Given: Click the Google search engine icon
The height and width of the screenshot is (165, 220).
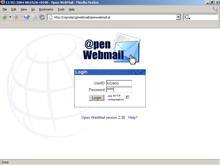Looking at the screenshot, I should tap(187, 17).
